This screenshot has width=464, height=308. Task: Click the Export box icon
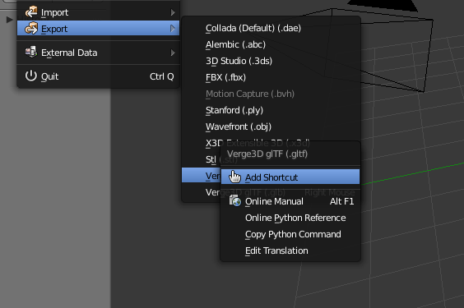pos(31,29)
